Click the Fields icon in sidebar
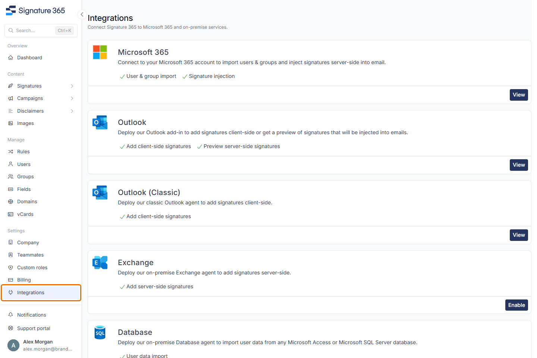 click(10, 189)
